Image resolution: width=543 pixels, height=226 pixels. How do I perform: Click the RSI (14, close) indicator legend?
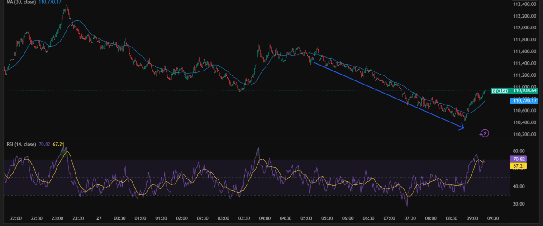click(18, 145)
